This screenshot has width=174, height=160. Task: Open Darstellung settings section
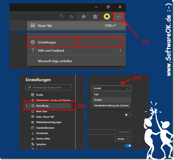(x=48, y=106)
